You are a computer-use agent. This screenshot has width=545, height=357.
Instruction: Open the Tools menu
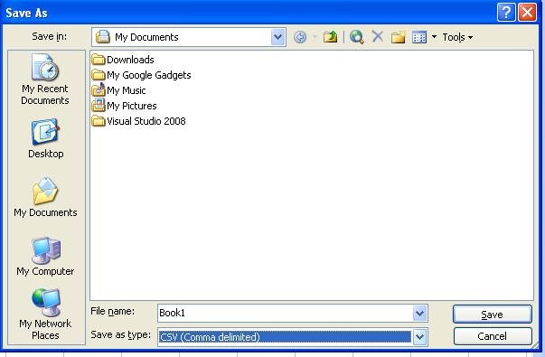tap(457, 37)
